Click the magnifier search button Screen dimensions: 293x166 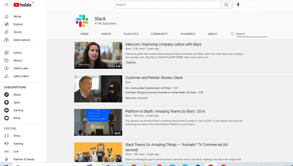tap(226, 5)
